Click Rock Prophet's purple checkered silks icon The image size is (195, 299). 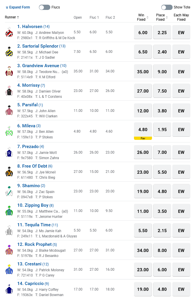[9, 250]
